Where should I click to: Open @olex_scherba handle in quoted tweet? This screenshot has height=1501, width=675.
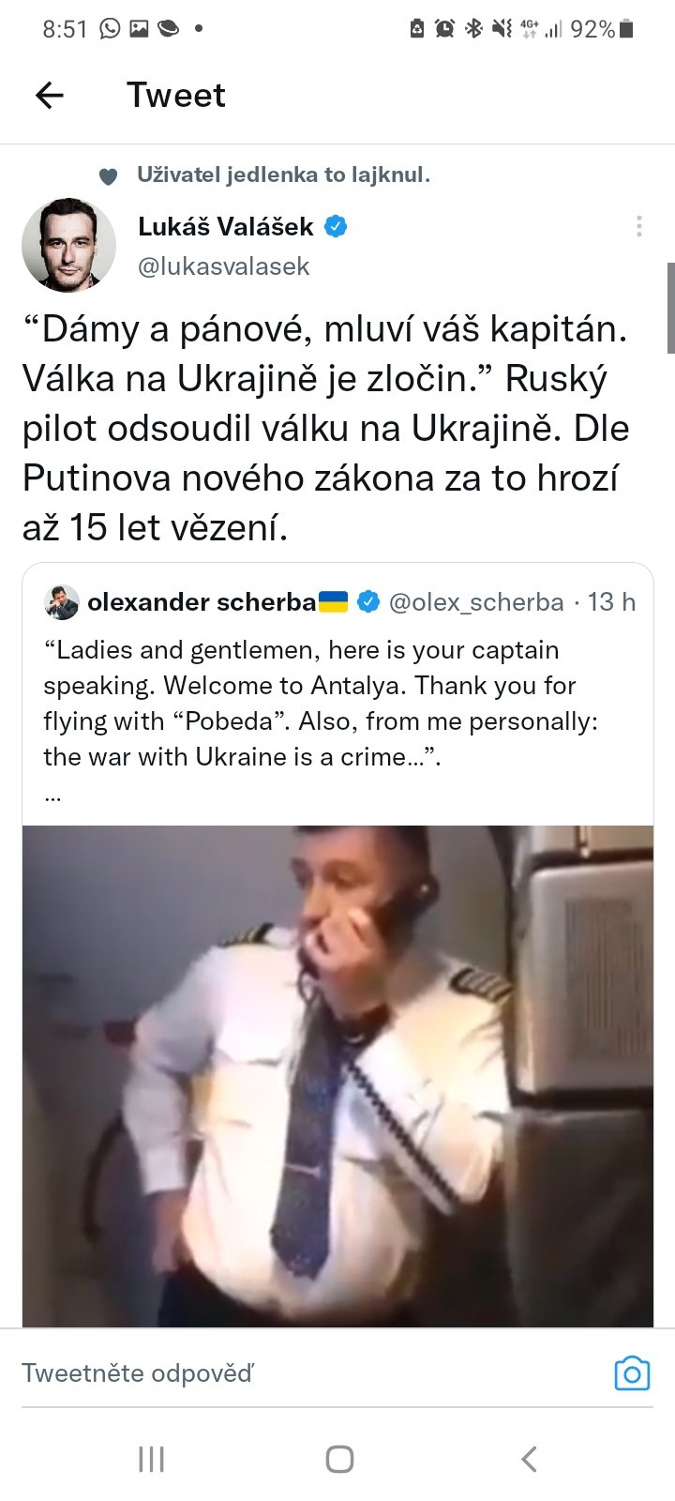coord(476,602)
